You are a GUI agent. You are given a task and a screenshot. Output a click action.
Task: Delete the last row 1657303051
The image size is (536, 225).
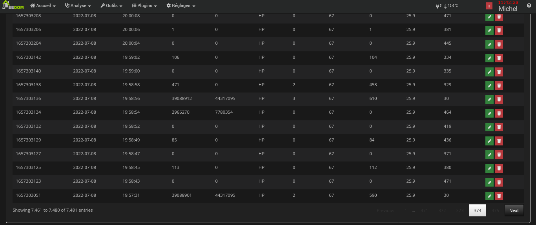499,196
